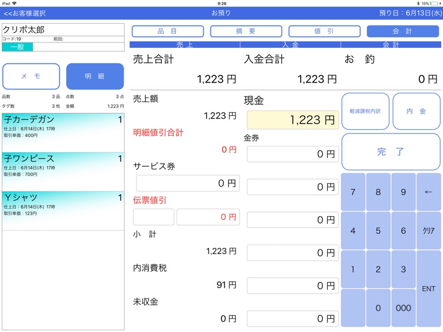
Task: Tap keypad digit 2
Action: click(378, 269)
